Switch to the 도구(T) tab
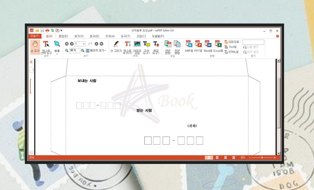The width and height of the screenshot is (314, 190). click(x=125, y=36)
